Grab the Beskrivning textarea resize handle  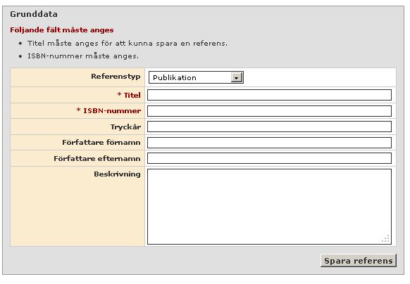point(385,238)
